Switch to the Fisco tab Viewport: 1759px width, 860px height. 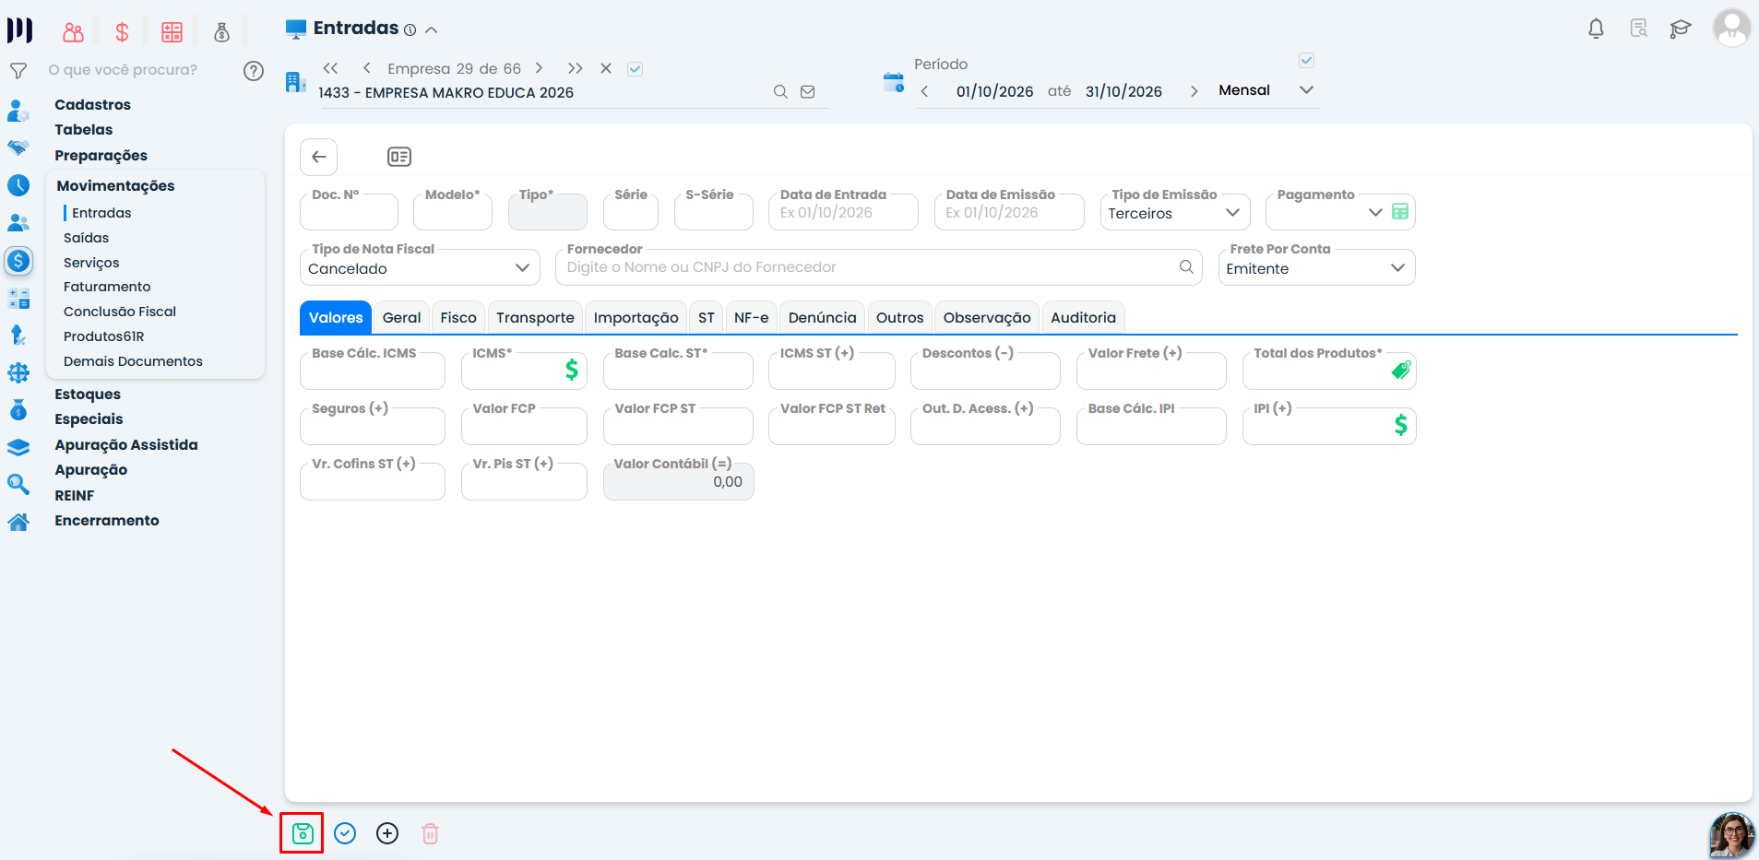(x=458, y=317)
